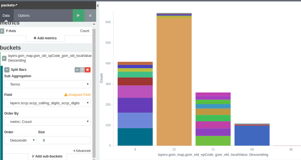The height and width of the screenshot is (160, 301).
Task: Open the Order Descending dropdown
Action: (x=20, y=140)
